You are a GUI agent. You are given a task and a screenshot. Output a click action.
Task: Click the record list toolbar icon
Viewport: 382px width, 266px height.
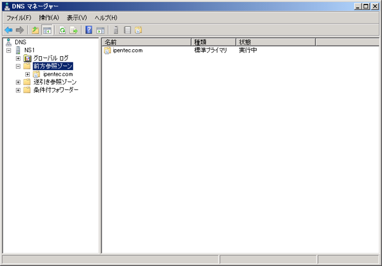tap(127, 30)
